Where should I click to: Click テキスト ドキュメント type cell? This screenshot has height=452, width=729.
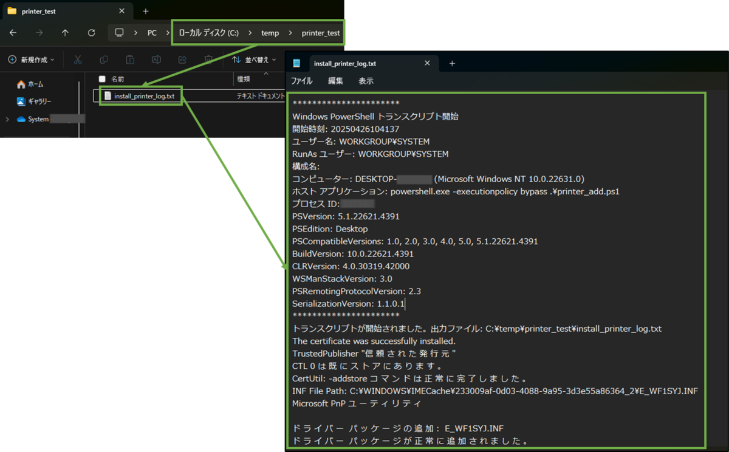click(x=260, y=96)
